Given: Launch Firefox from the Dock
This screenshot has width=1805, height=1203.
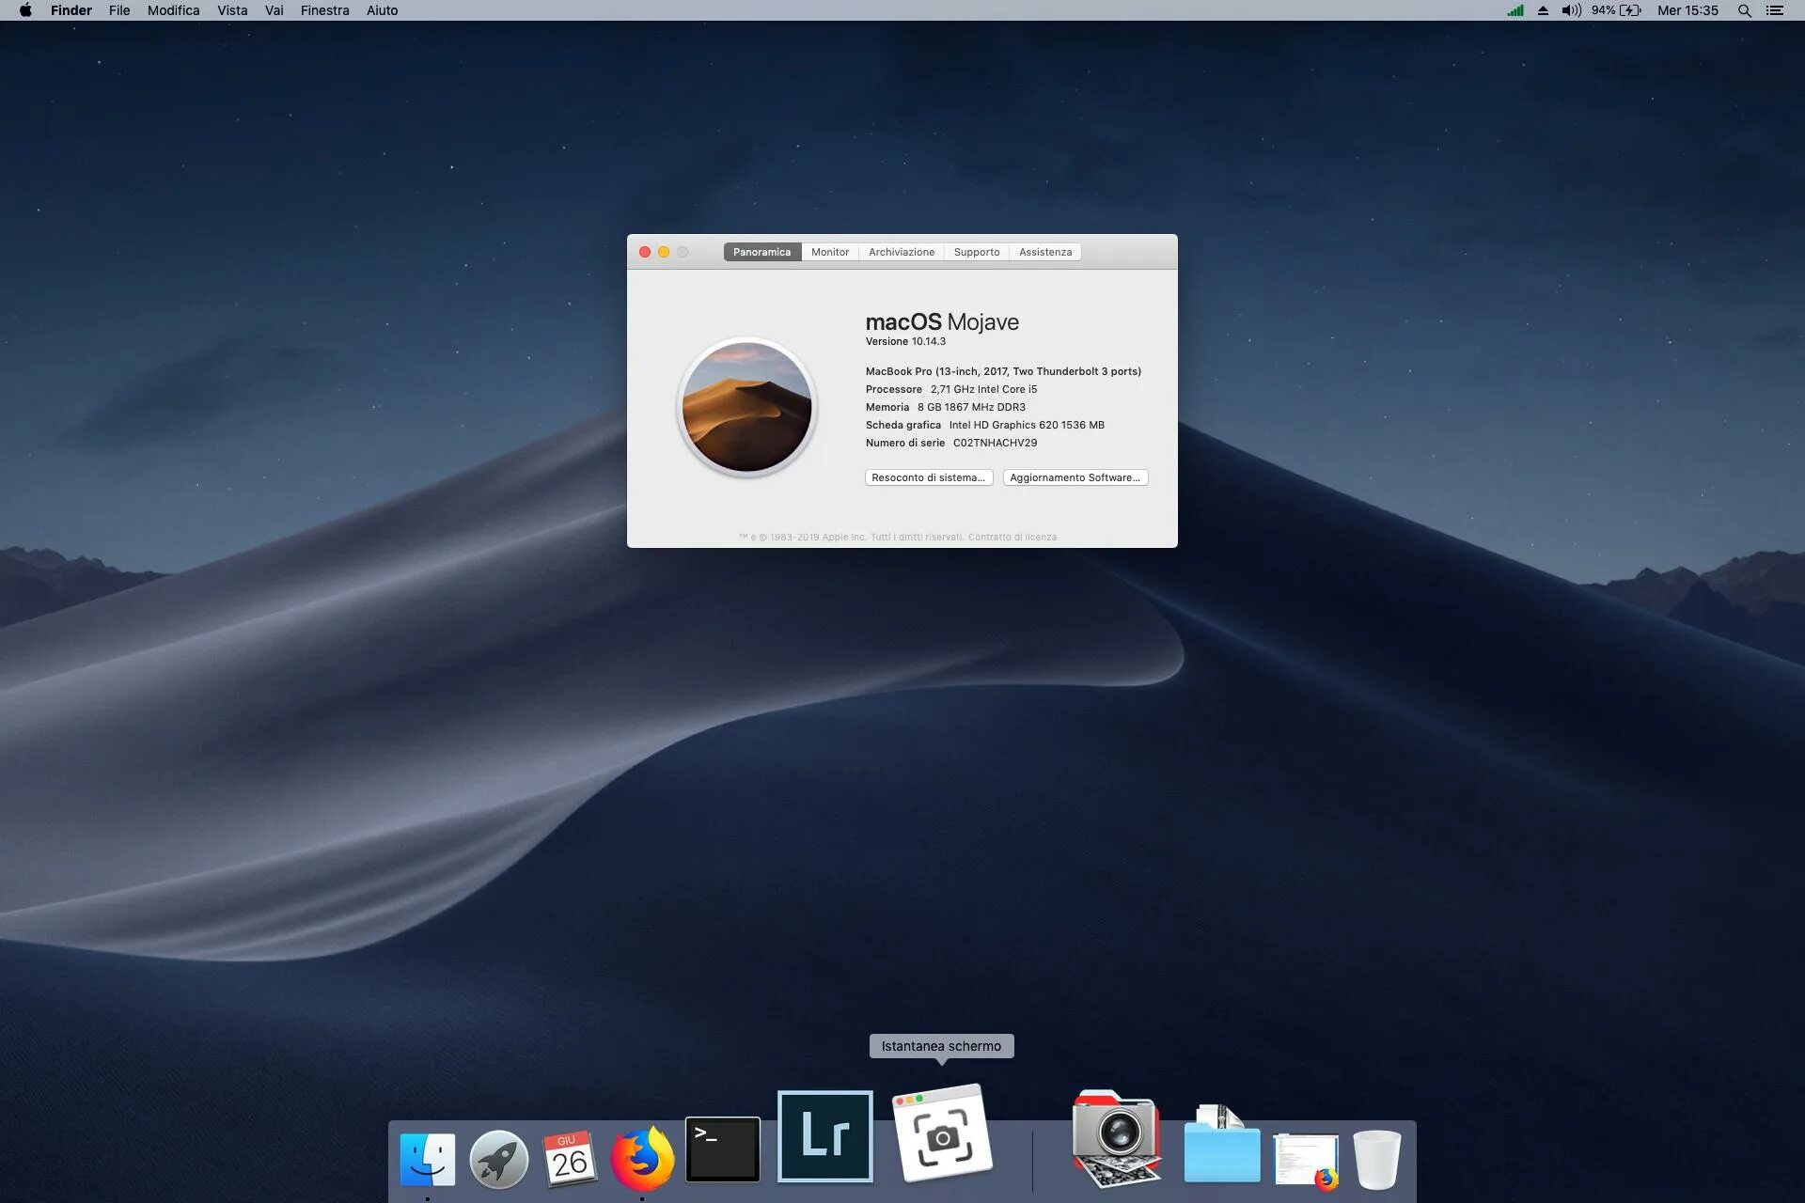Looking at the screenshot, I should pos(642,1158).
